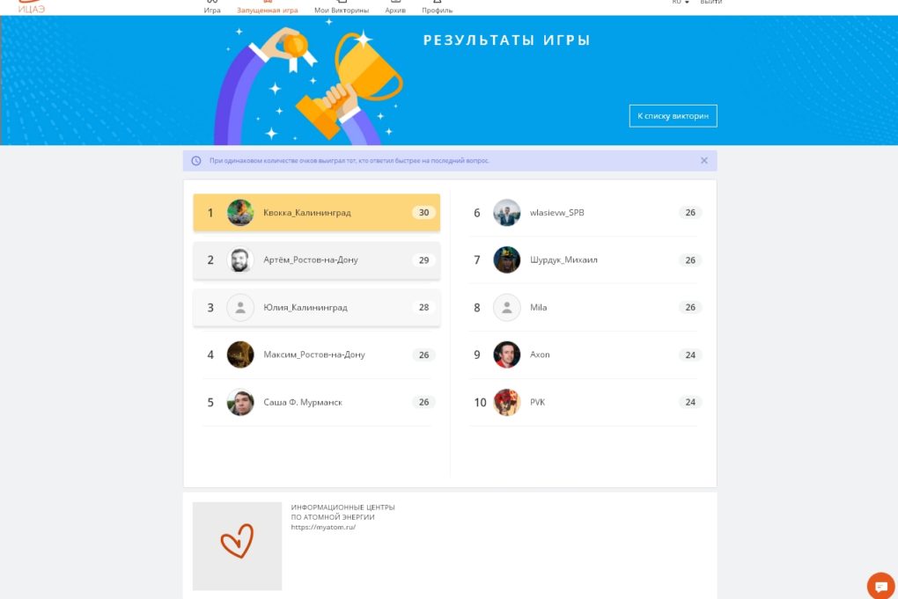Select the Axon player row
Image resolution: width=898 pixels, height=599 pixels.
[x=585, y=354]
